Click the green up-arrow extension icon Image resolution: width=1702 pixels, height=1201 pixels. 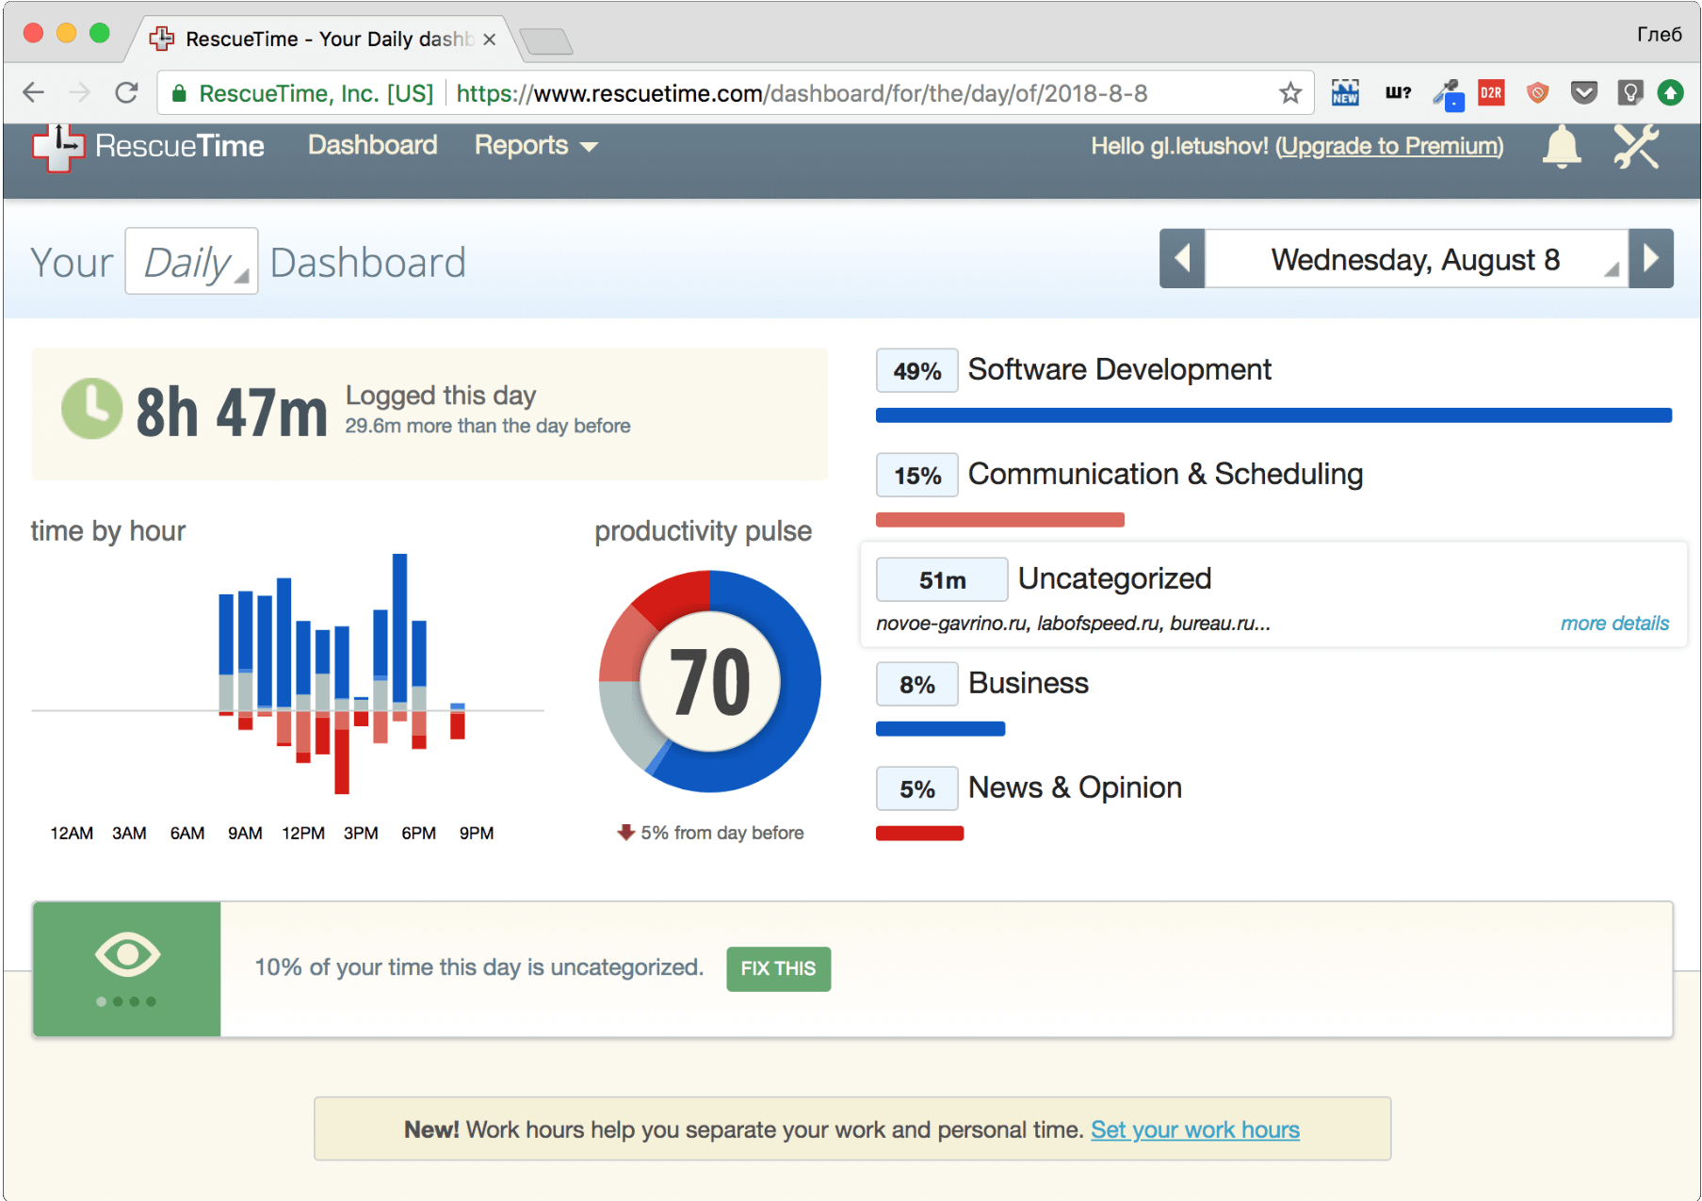[x=1671, y=92]
